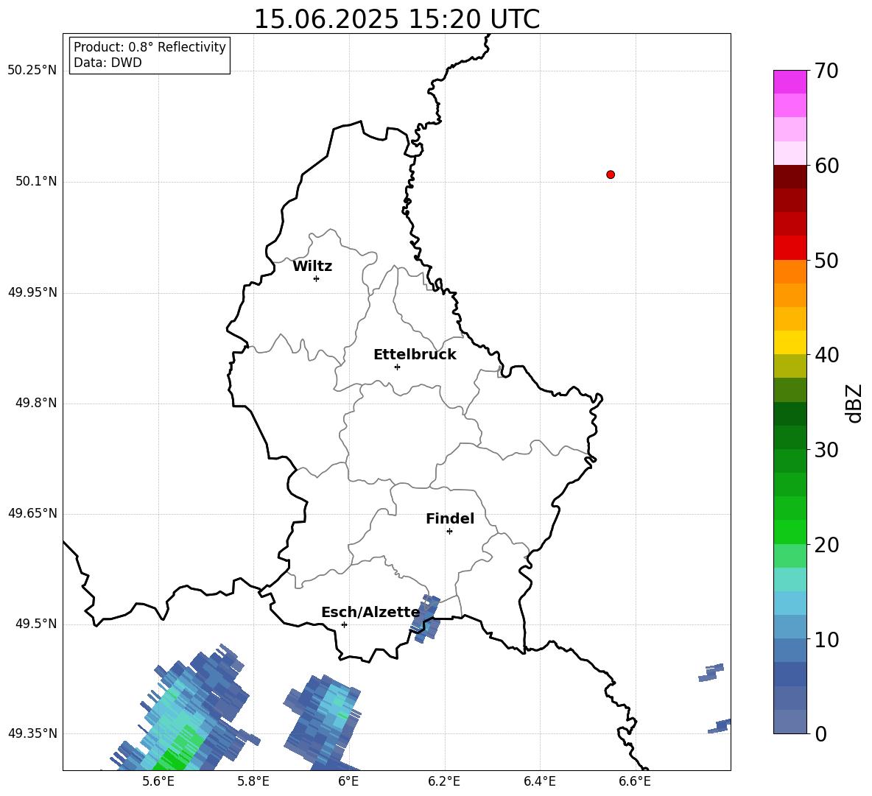Click the Findel station cross marker
This screenshot has height=796, width=872.
pyautogui.click(x=449, y=532)
